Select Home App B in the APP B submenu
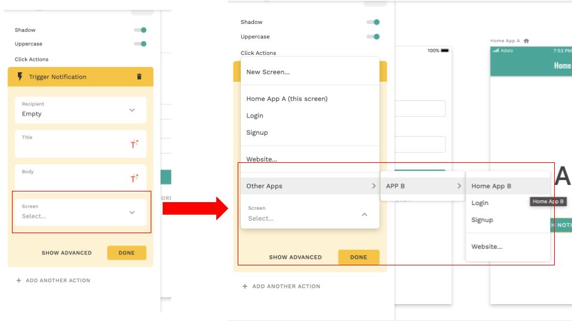 [x=508, y=186]
